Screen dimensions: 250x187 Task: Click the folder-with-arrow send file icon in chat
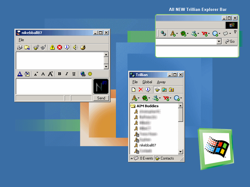[x=27, y=47]
